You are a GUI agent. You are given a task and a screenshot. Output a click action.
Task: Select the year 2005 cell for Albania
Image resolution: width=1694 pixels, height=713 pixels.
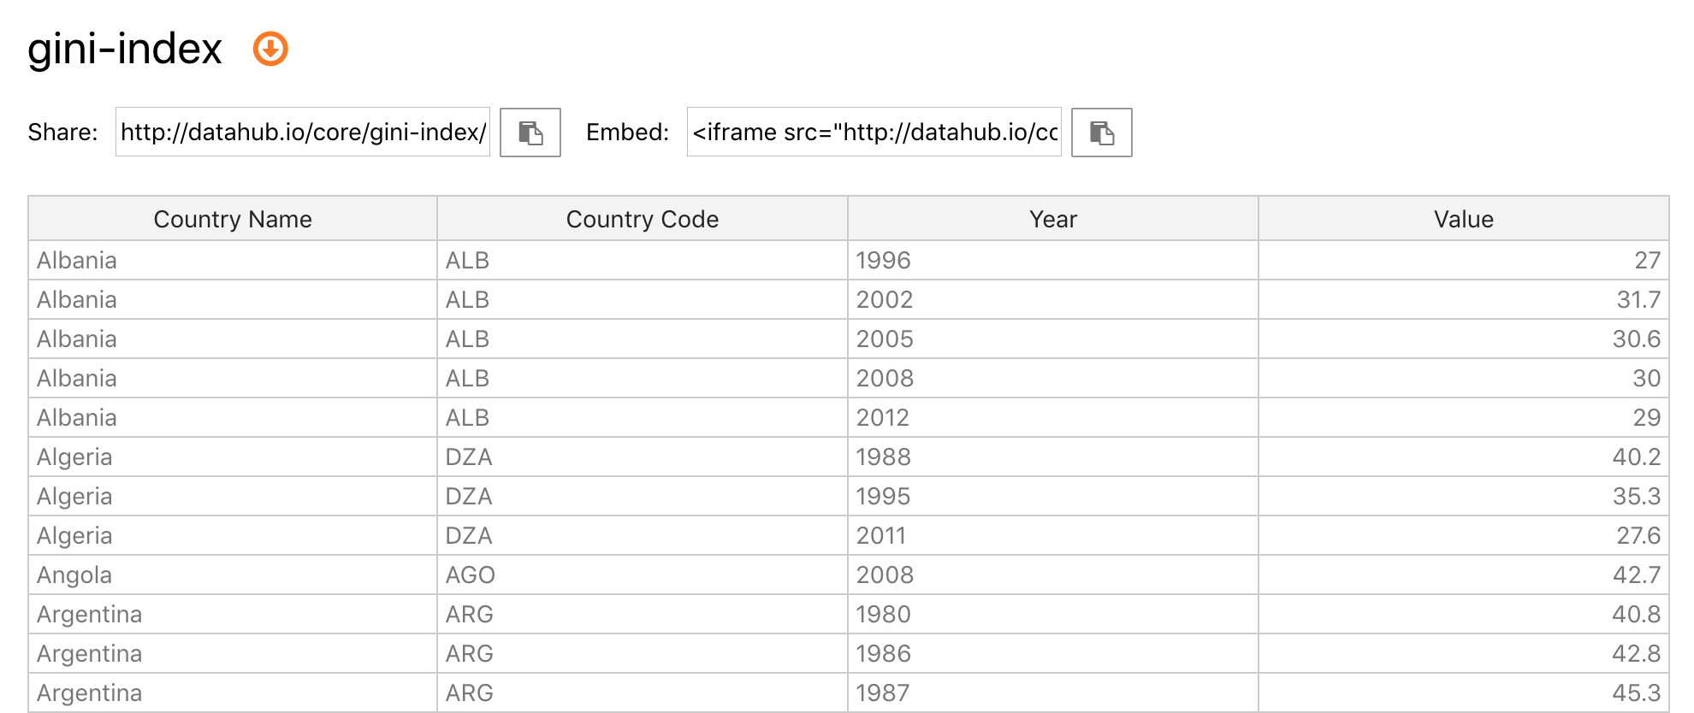(1053, 339)
